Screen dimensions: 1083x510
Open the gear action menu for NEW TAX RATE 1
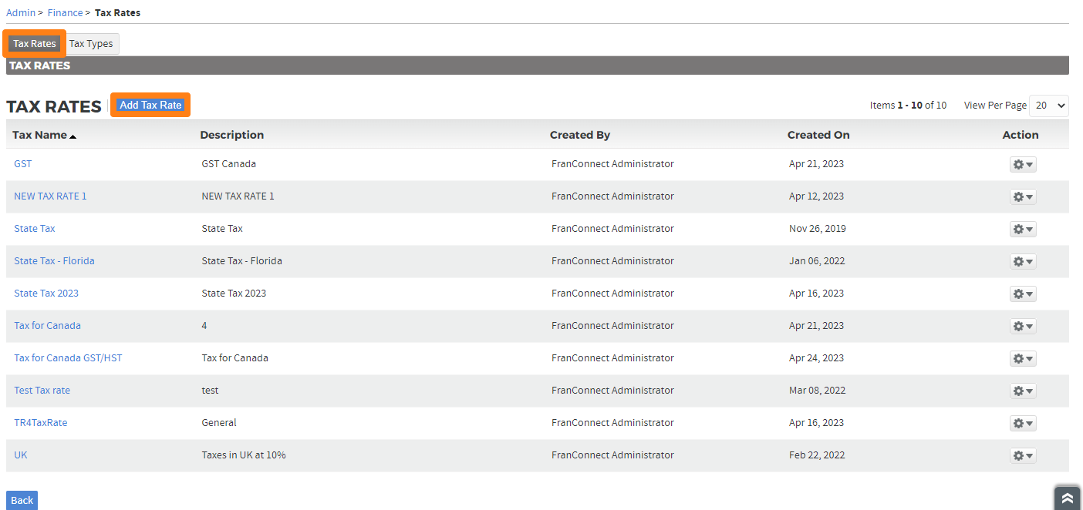point(1023,196)
